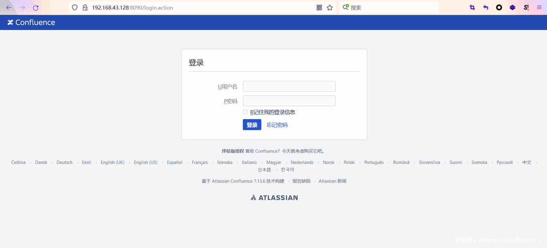Focus the password input field
The image size is (547, 248).
pos(289,101)
